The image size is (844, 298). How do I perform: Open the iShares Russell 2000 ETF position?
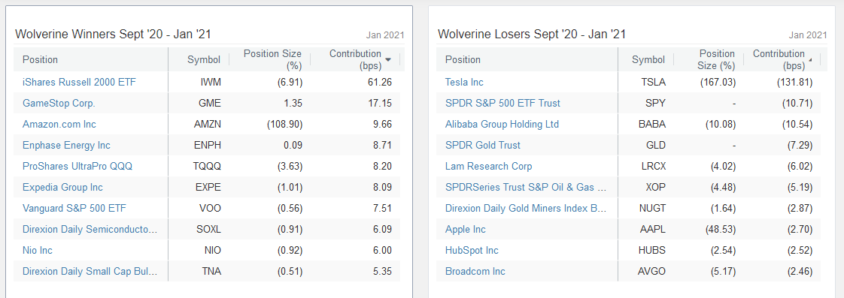pos(79,82)
